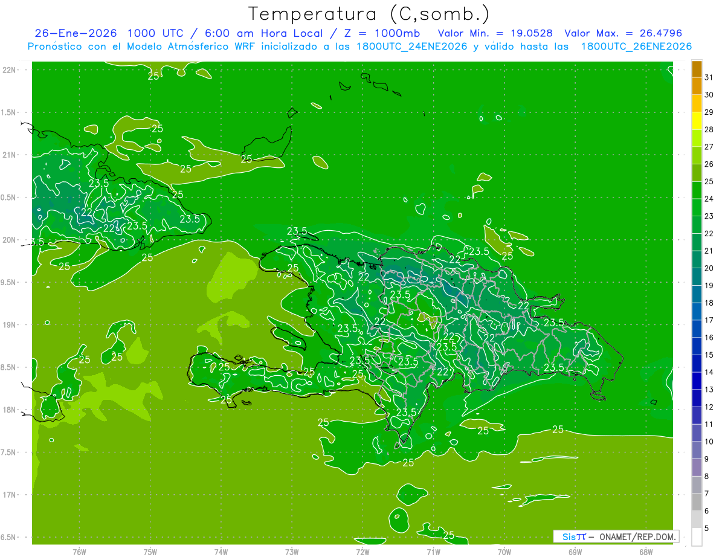Click the "17N" latitude axis label
The width and height of the screenshot is (725, 560).
(9, 495)
